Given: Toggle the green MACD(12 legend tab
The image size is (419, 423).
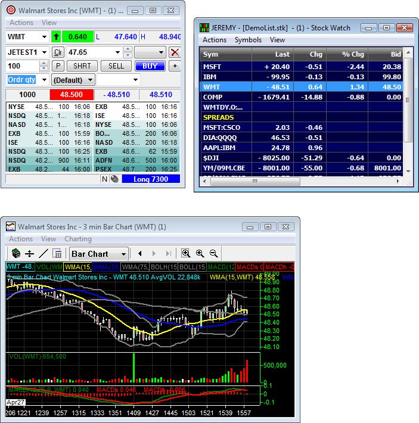Looking at the screenshot, I should [x=221, y=267].
